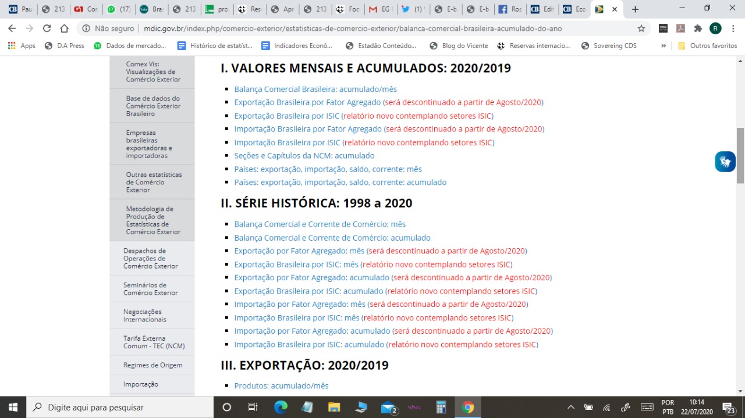This screenshot has width=745, height=418.
Task: Open the Chrome extensions puzzle icon
Action: 697,28
